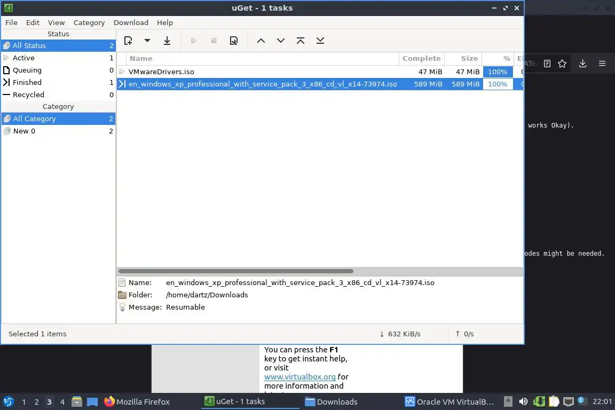The width and height of the screenshot is (615, 410).
Task: Click the New Download toolbar icon
Action: coord(128,41)
